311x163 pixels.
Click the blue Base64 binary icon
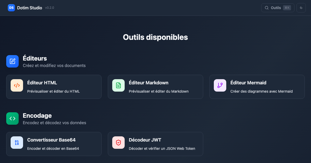pyautogui.click(x=17, y=143)
